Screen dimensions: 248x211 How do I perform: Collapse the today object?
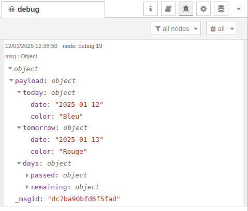click(x=19, y=92)
